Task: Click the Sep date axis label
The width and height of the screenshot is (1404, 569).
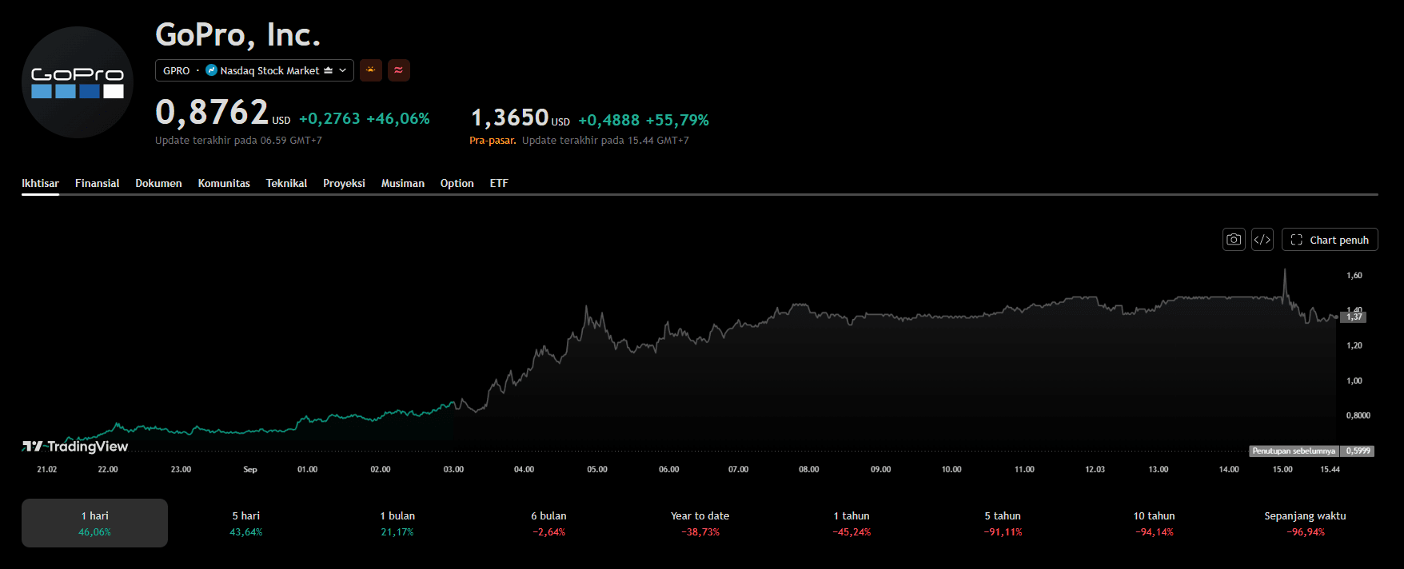Action: [250, 469]
